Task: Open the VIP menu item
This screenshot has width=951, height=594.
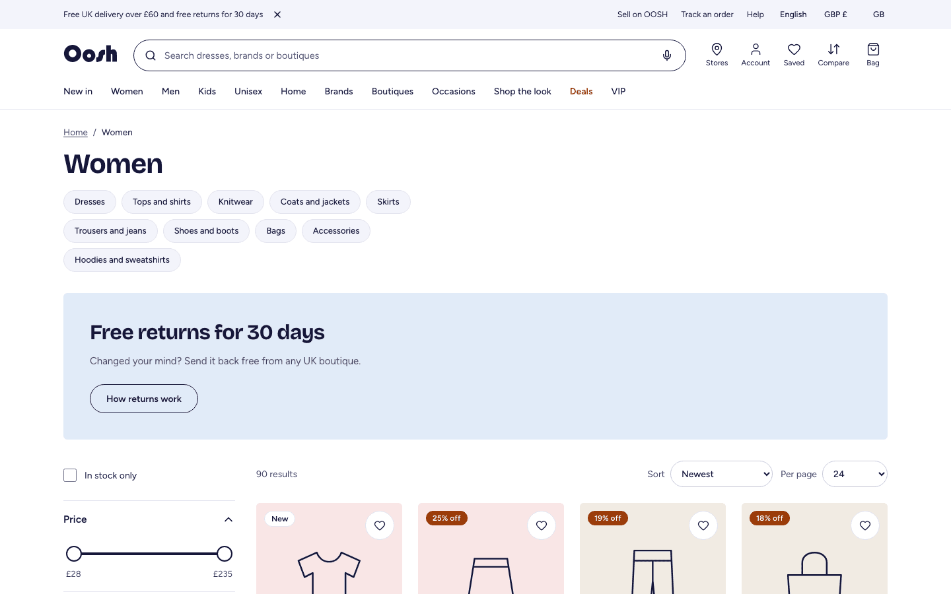Action: [x=618, y=91]
